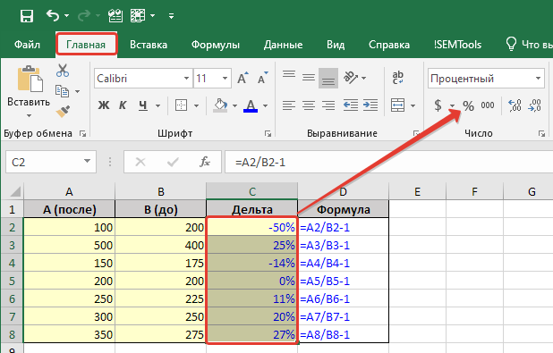Select cell showing -50%
This screenshot has width=553, height=353.
pyautogui.click(x=251, y=227)
